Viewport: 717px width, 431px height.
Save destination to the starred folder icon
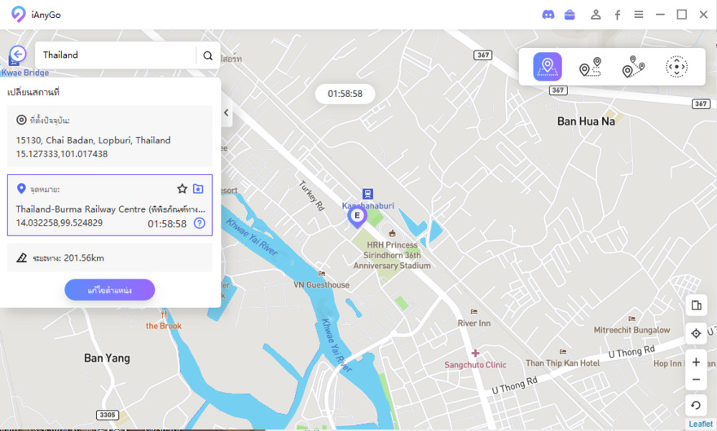(198, 188)
